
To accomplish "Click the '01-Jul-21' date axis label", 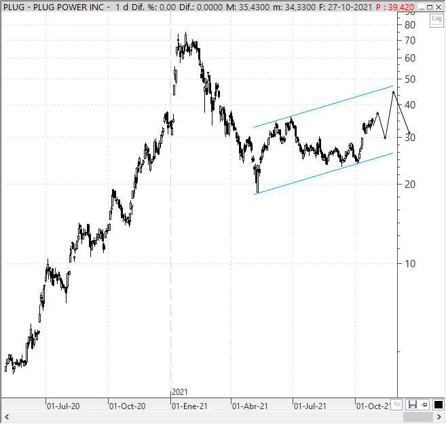I will (x=310, y=406).
